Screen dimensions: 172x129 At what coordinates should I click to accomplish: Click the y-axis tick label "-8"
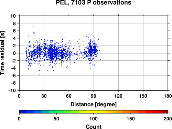(13, 83)
